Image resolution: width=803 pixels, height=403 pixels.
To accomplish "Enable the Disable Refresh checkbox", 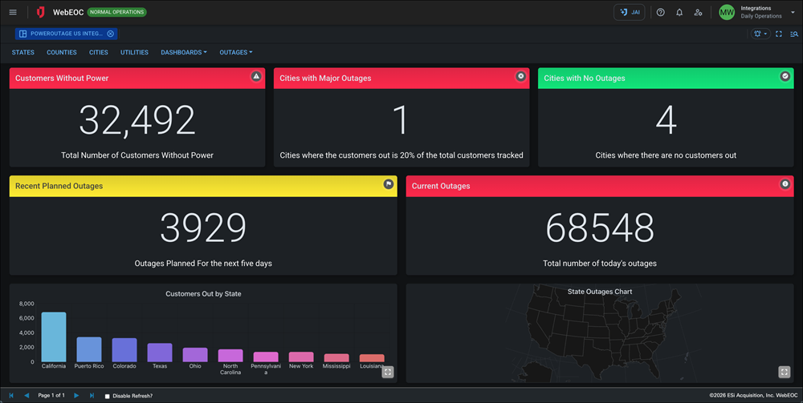I will [x=108, y=396].
